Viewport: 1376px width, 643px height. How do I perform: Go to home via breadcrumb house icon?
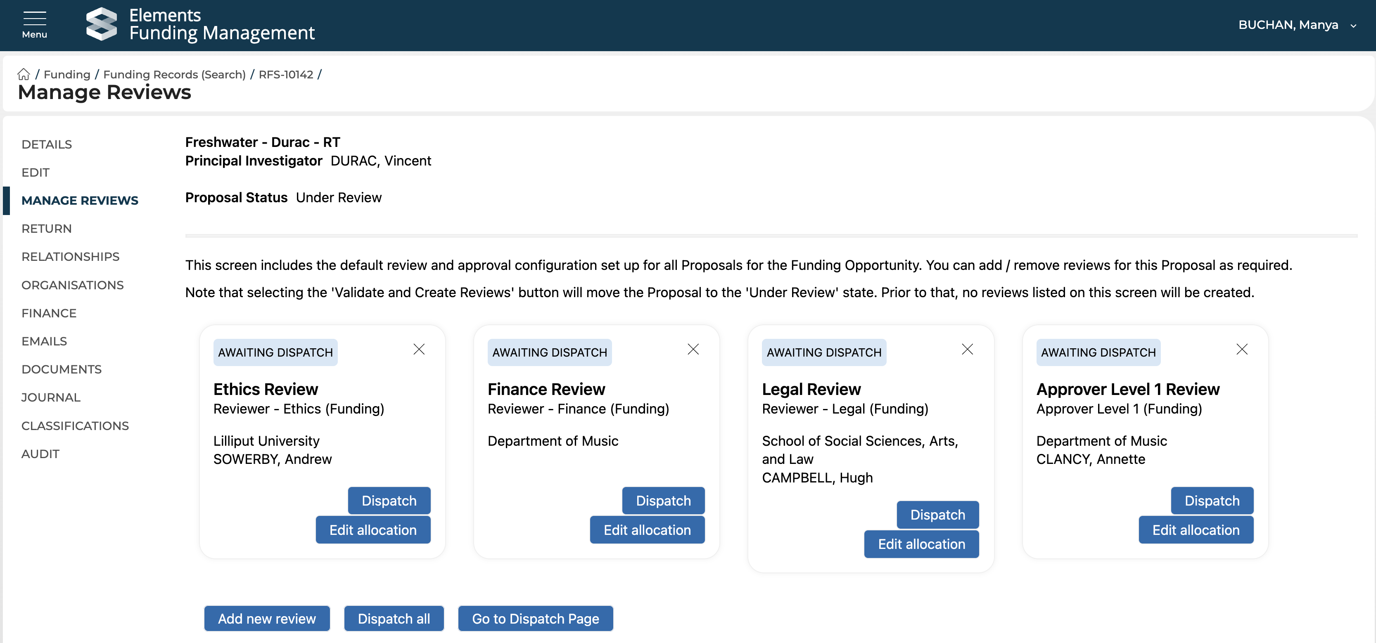(x=24, y=74)
